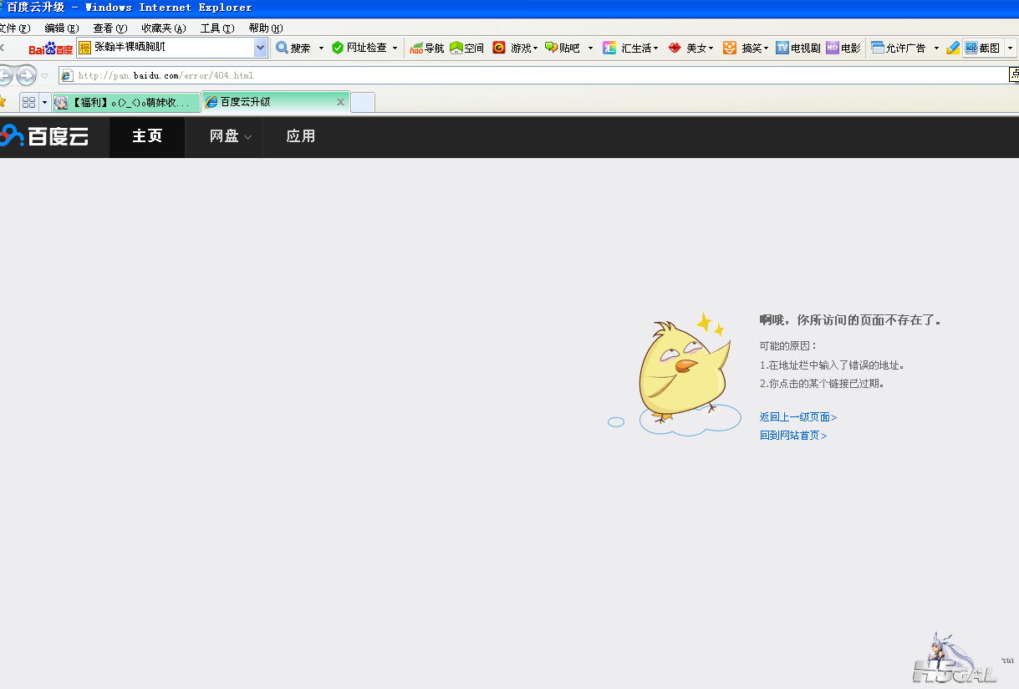Expand the 网盘 navigation dropdown
Image resolution: width=1019 pixels, height=689 pixels.
pos(230,136)
